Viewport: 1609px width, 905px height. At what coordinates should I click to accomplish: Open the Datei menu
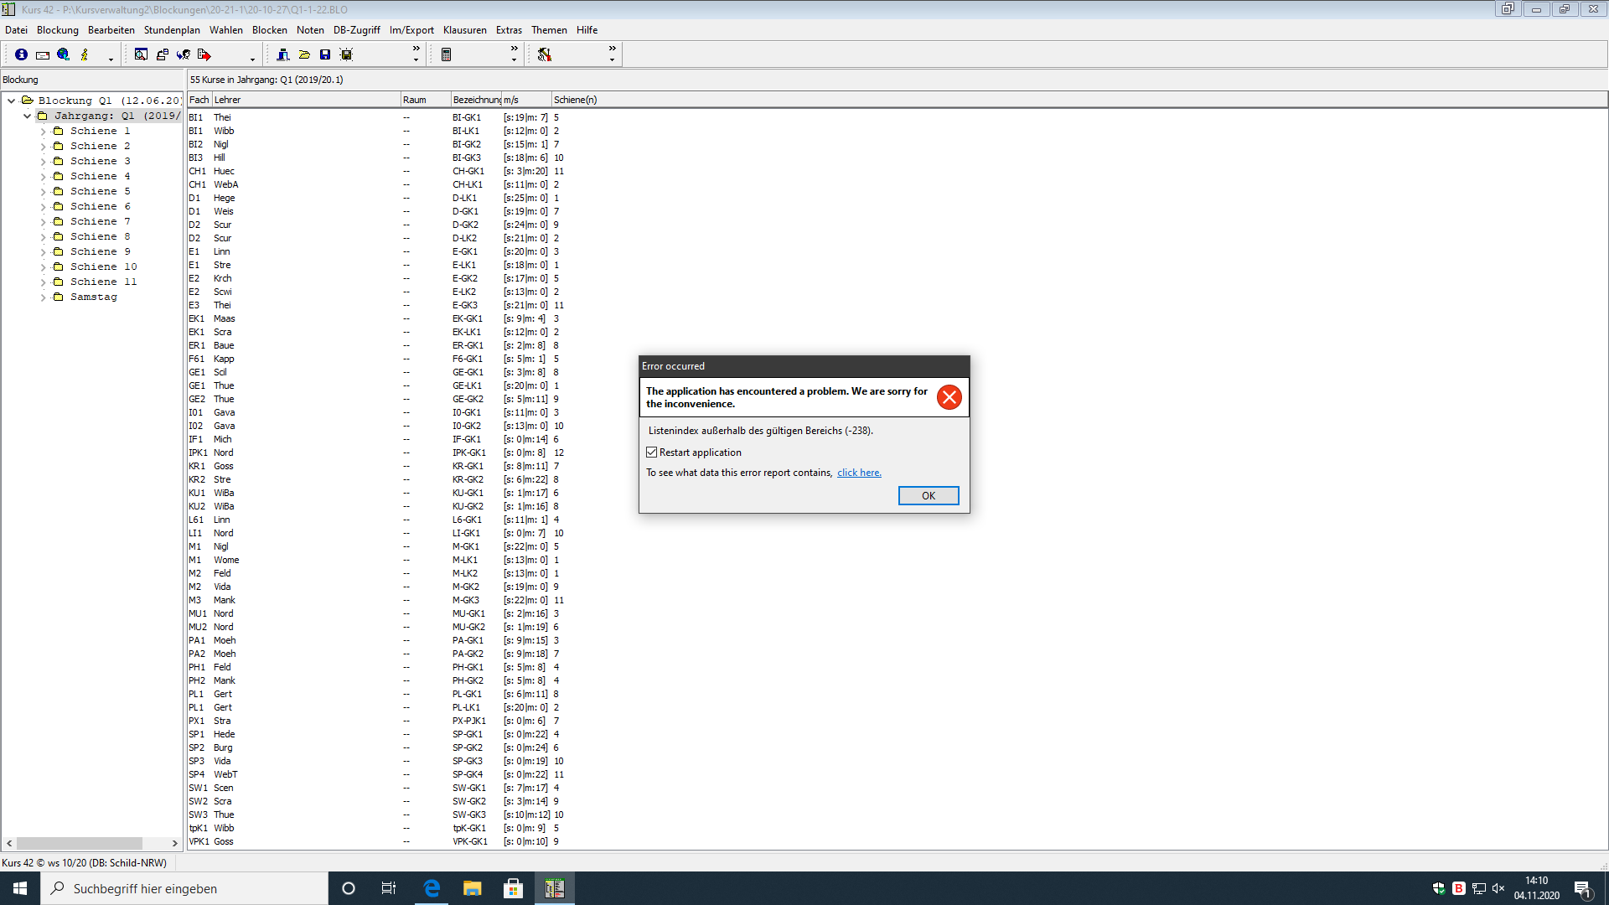coord(16,30)
